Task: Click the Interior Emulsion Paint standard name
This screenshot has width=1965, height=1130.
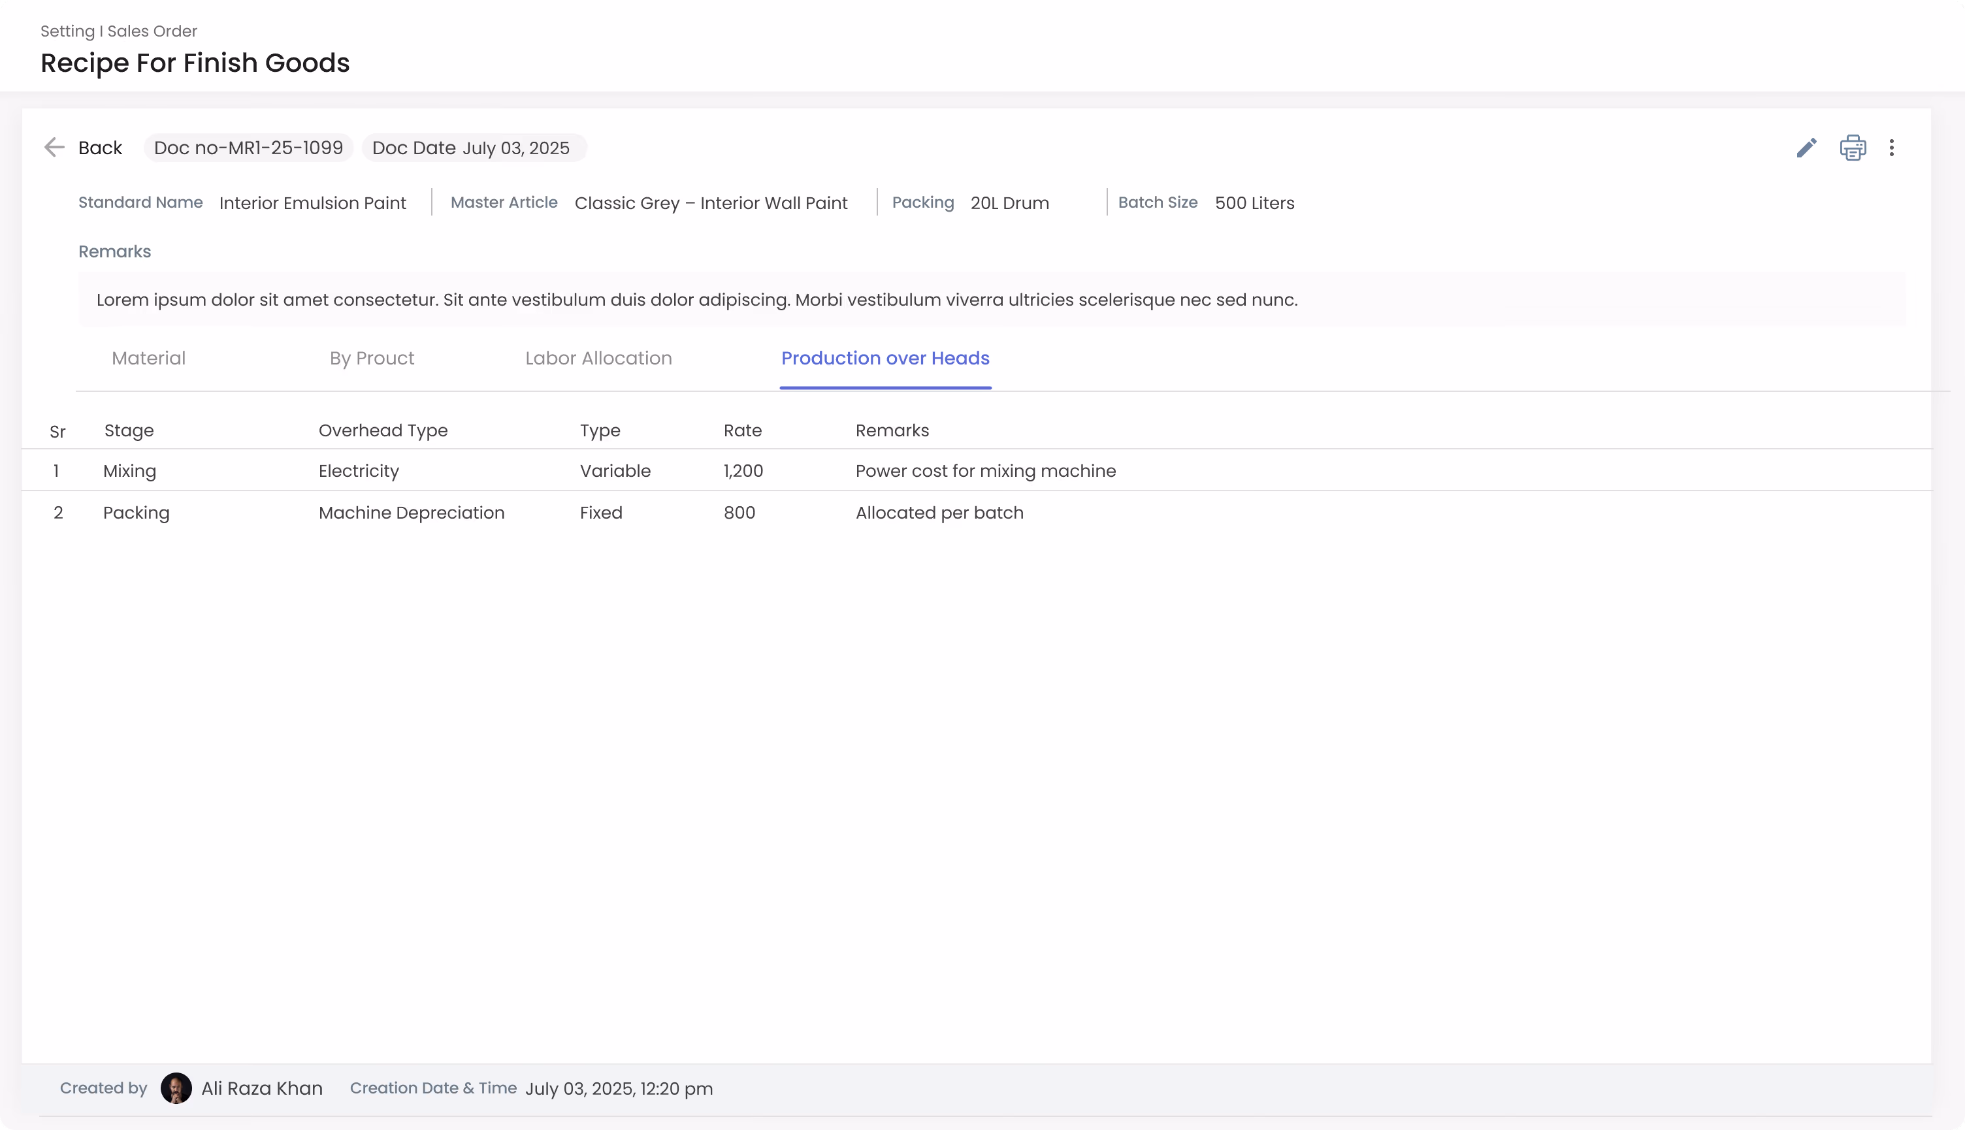Action: click(x=312, y=202)
